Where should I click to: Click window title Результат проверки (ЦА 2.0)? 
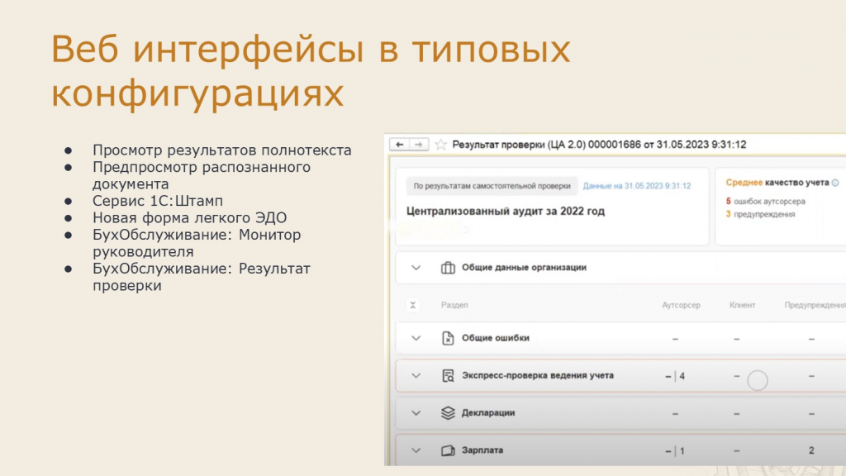(599, 145)
